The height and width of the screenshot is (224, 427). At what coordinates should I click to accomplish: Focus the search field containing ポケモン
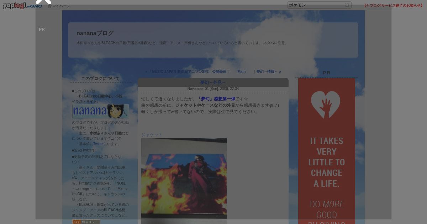(316, 5)
